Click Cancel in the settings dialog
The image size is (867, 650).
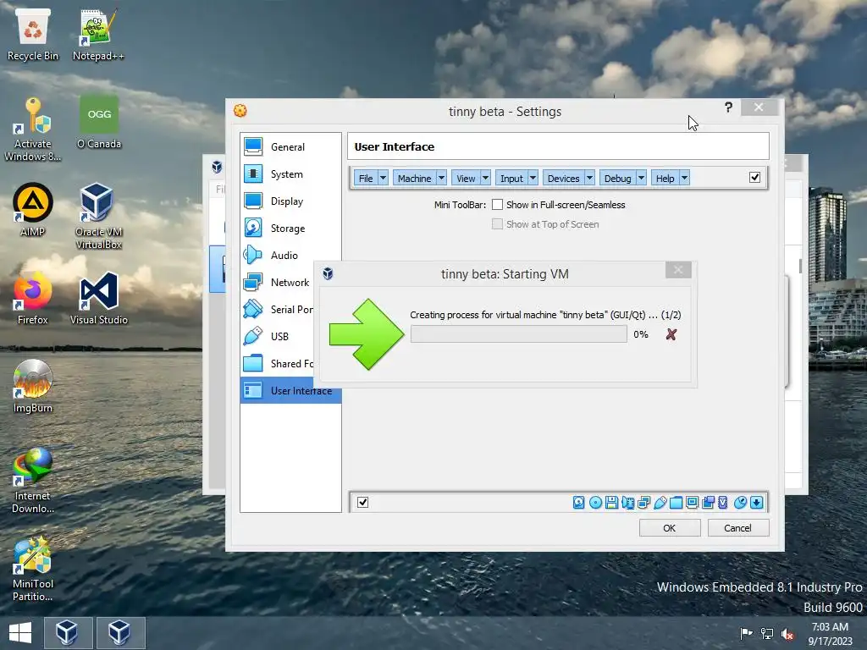coord(738,528)
